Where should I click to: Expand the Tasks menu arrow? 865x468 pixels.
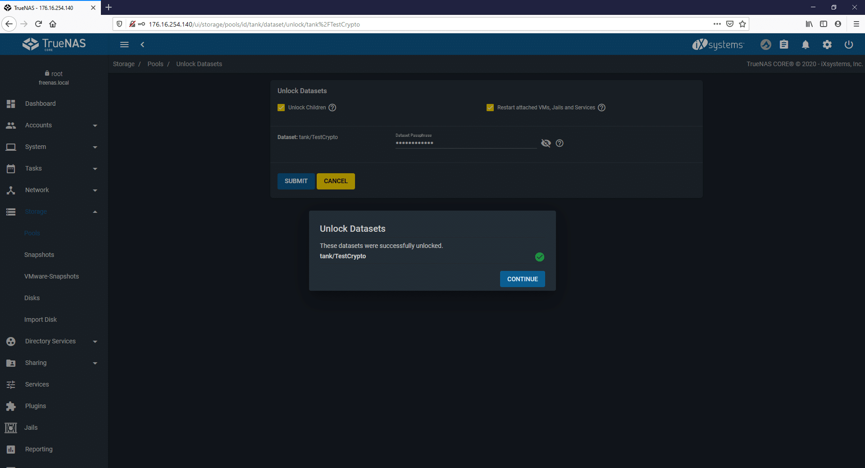pyautogui.click(x=95, y=169)
